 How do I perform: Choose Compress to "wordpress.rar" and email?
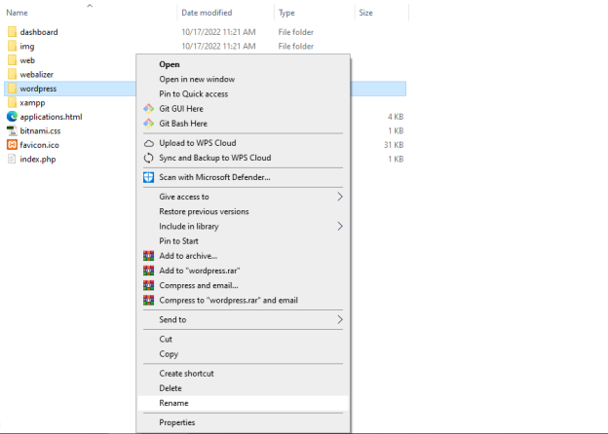tap(244, 300)
